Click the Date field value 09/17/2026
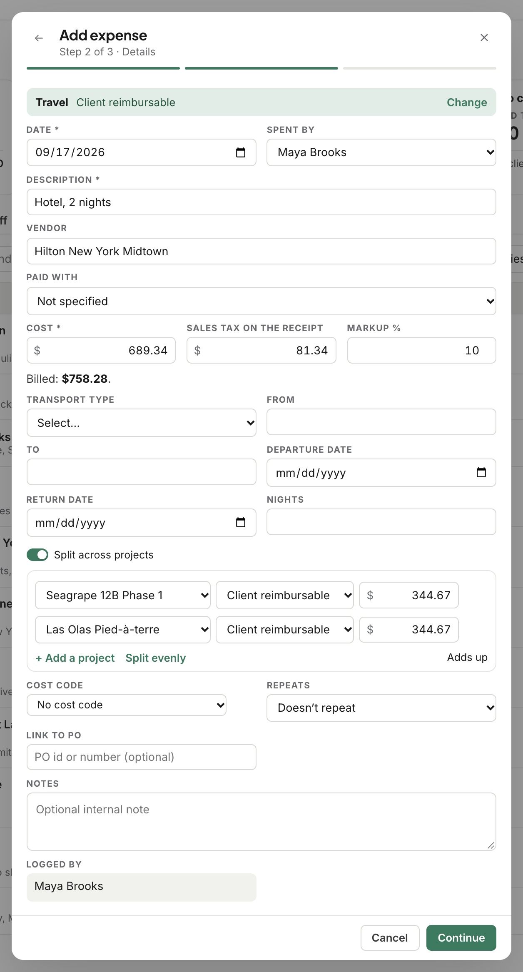Viewport: 523px width, 972px height. (x=70, y=152)
